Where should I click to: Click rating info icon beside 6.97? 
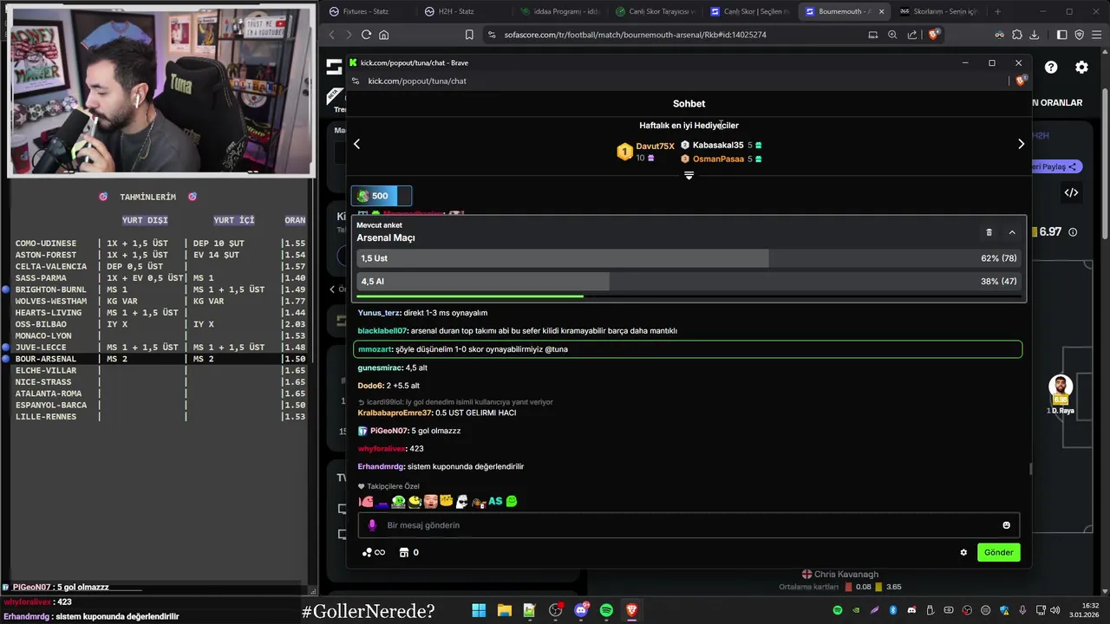pyautogui.click(x=1073, y=232)
